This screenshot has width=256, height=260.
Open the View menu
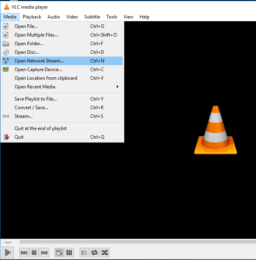coord(128,17)
